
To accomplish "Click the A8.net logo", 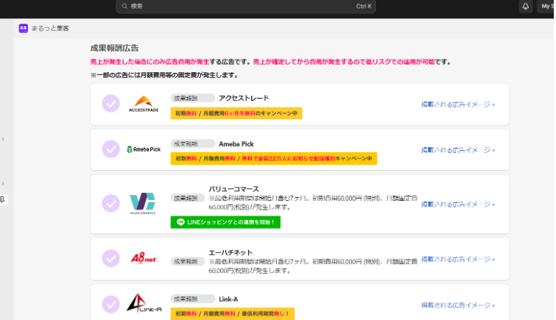I will pos(144,258).
